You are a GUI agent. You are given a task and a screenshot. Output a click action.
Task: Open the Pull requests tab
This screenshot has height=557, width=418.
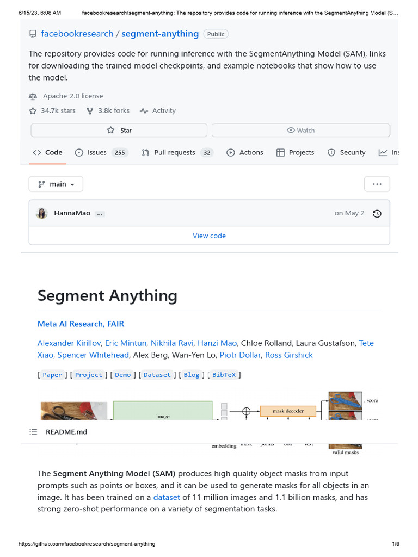(174, 153)
